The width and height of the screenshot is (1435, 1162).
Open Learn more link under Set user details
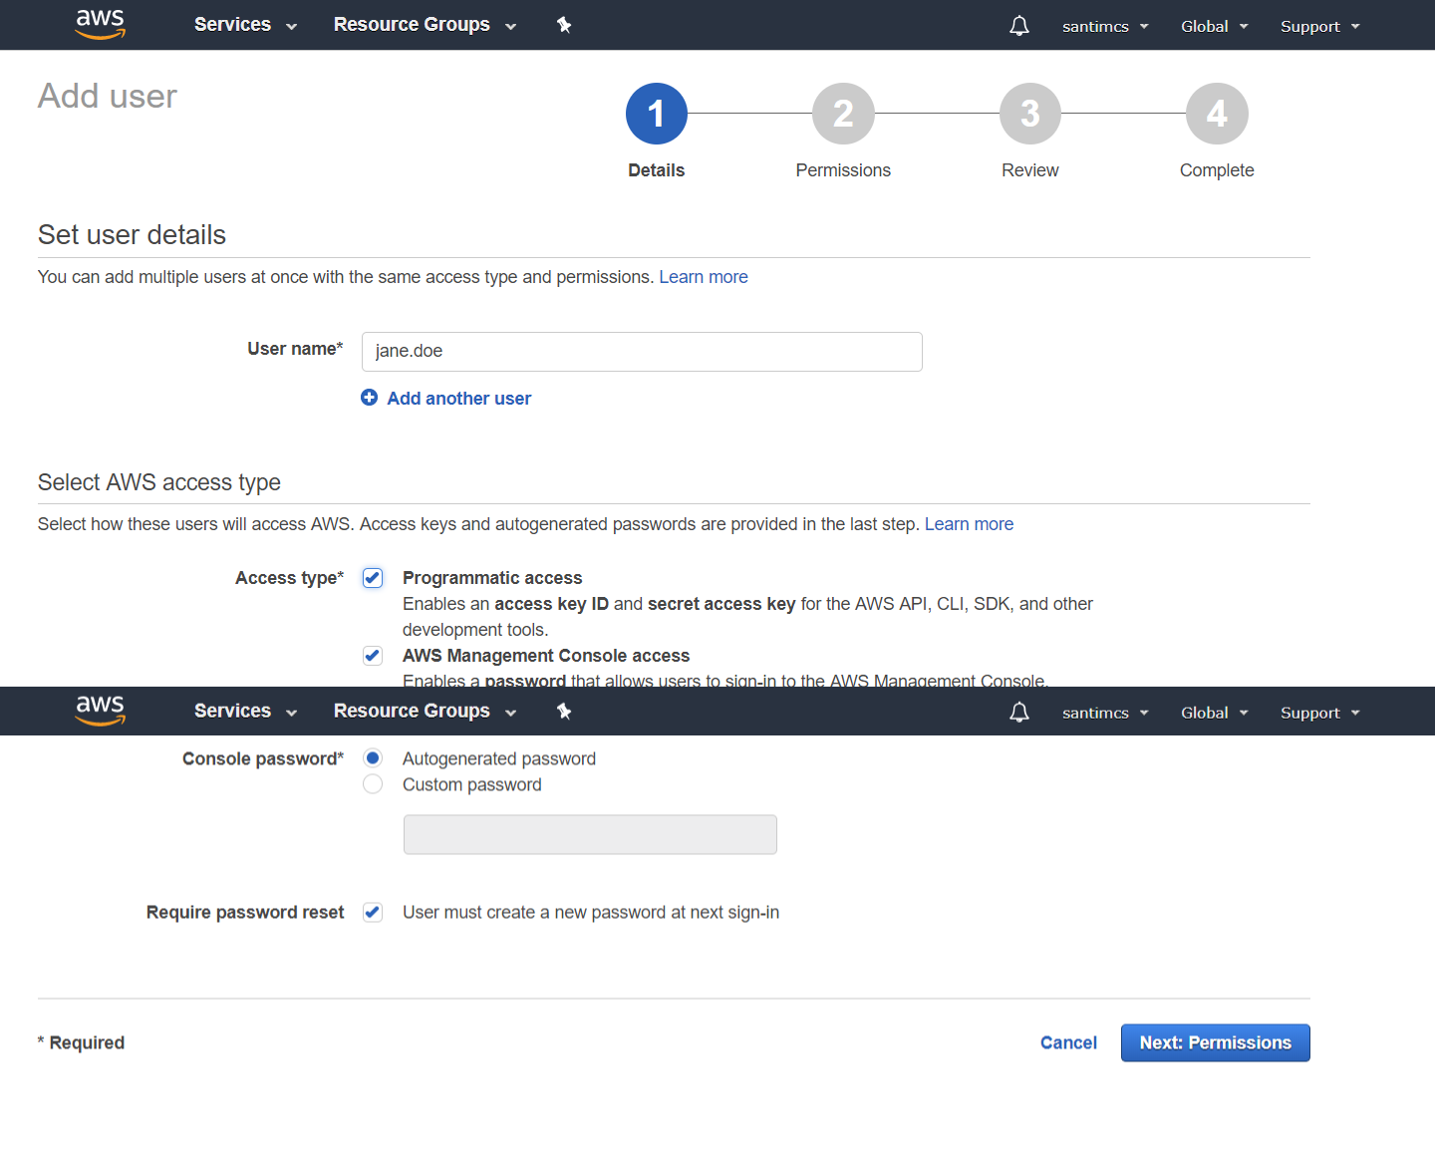pyautogui.click(x=704, y=277)
